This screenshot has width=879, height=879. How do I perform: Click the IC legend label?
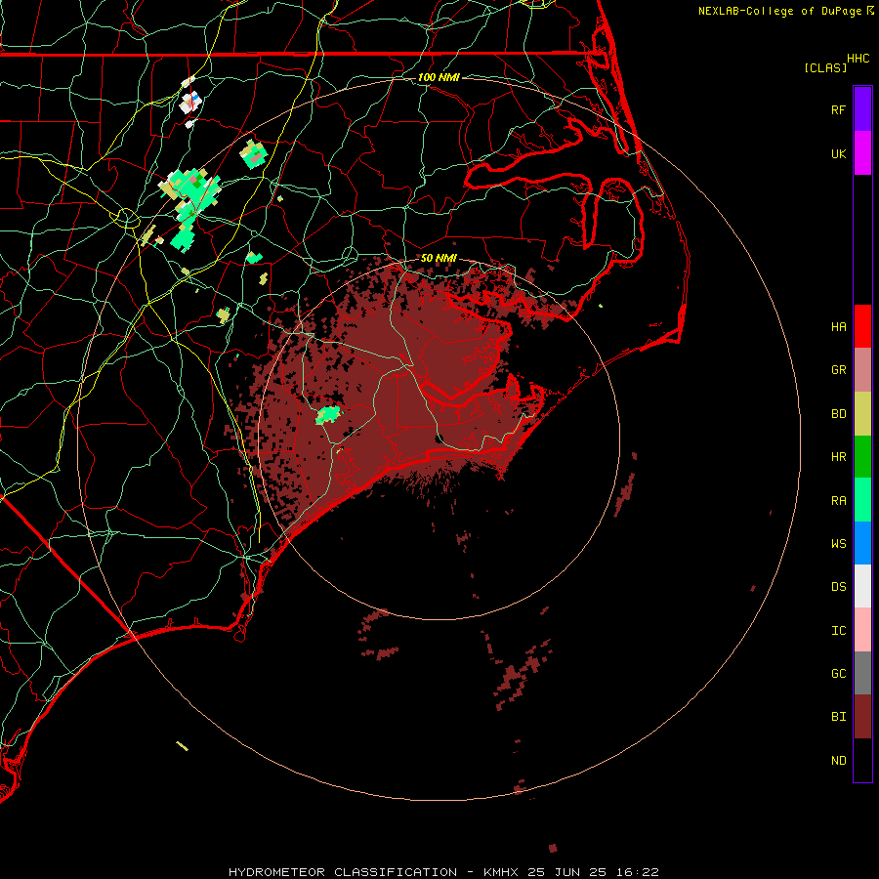pos(838,631)
